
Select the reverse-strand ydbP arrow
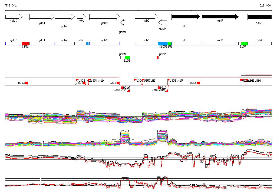pyautogui.click(x=163, y=22)
